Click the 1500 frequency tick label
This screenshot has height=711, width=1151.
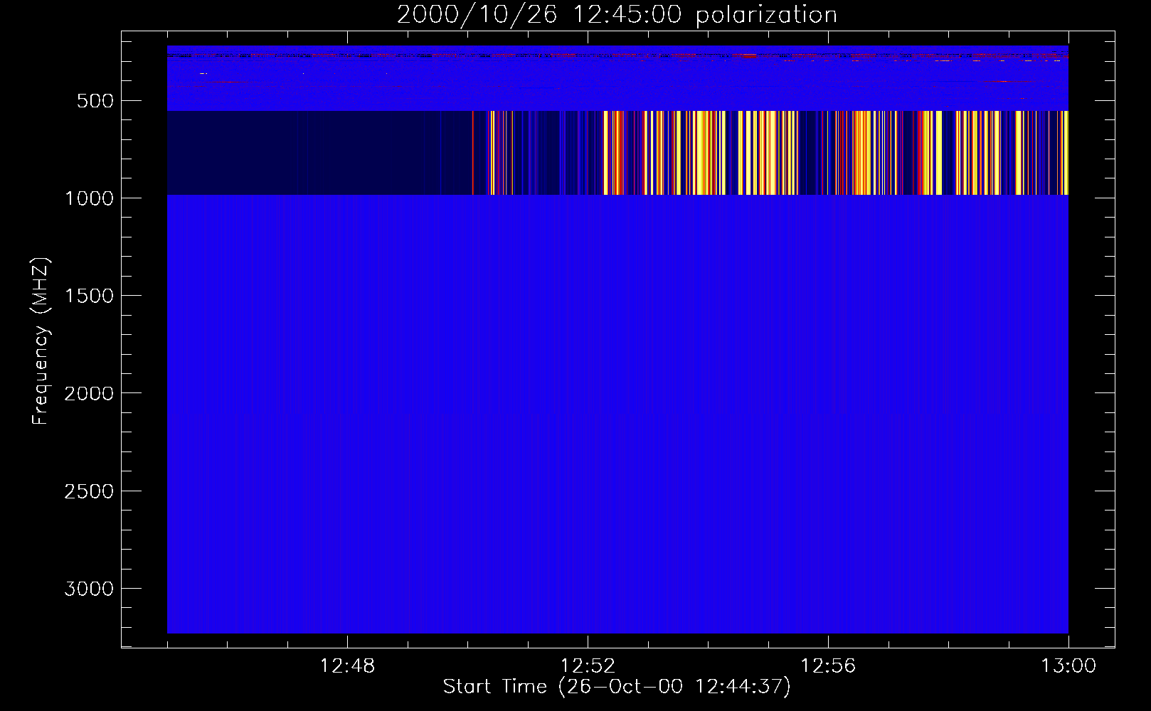point(89,296)
